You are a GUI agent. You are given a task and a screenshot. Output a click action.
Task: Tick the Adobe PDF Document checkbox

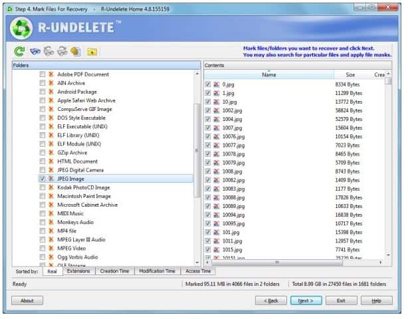[x=42, y=74]
